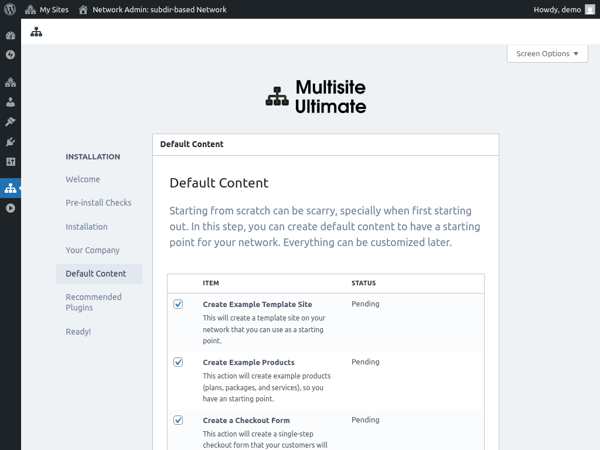Go to the Ready! step
Viewport: 600px width, 450px height.
tap(78, 332)
